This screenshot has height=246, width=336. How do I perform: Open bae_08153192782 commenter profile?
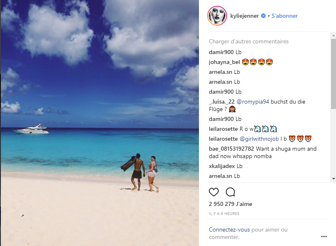(232, 149)
